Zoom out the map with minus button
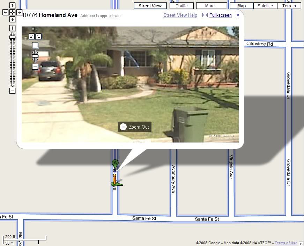This screenshot has height=246, width=304. tap(12, 91)
